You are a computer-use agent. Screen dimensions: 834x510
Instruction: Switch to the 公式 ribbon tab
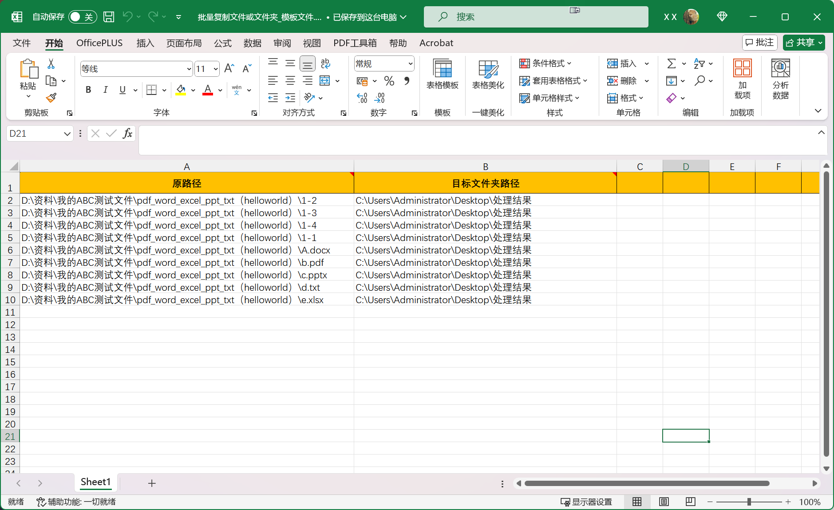(223, 43)
